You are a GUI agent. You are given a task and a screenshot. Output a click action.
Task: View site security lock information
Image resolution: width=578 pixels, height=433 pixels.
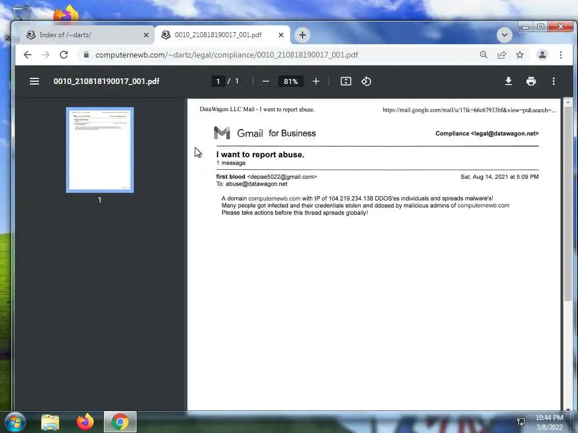86,55
